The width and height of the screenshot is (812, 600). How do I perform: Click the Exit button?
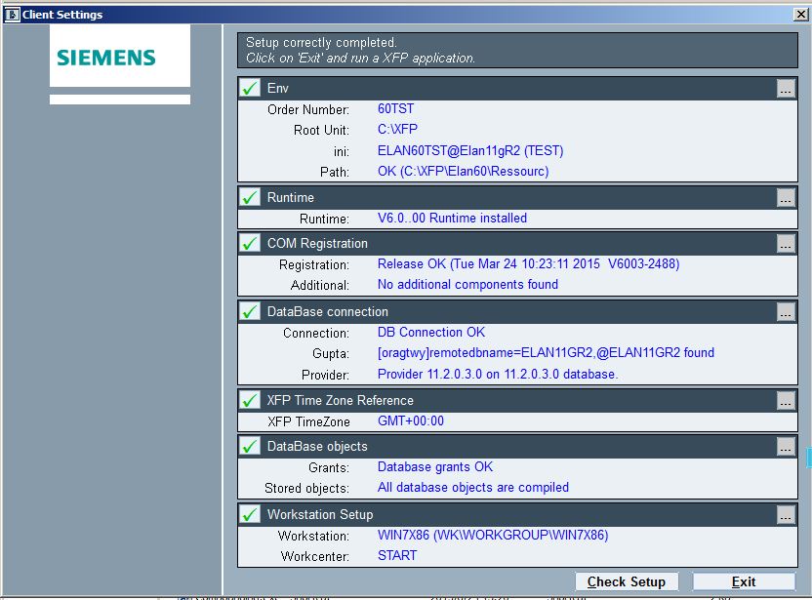pos(744,581)
